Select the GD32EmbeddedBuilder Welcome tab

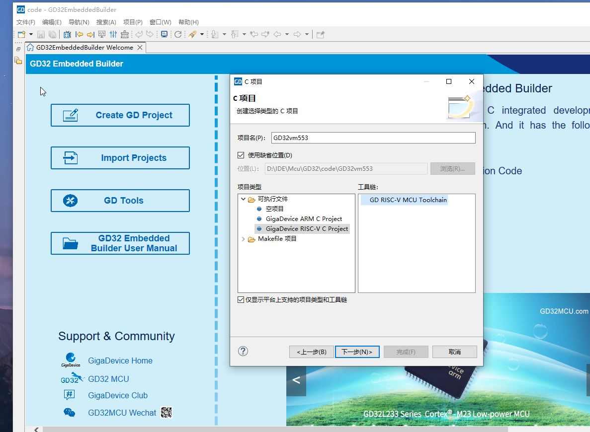click(84, 48)
